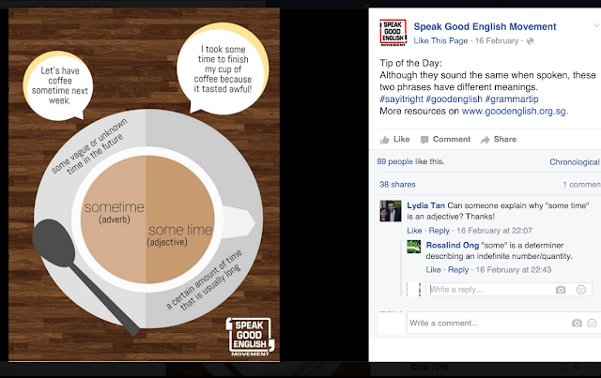Click the camera icon in the comment box

(577, 324)
